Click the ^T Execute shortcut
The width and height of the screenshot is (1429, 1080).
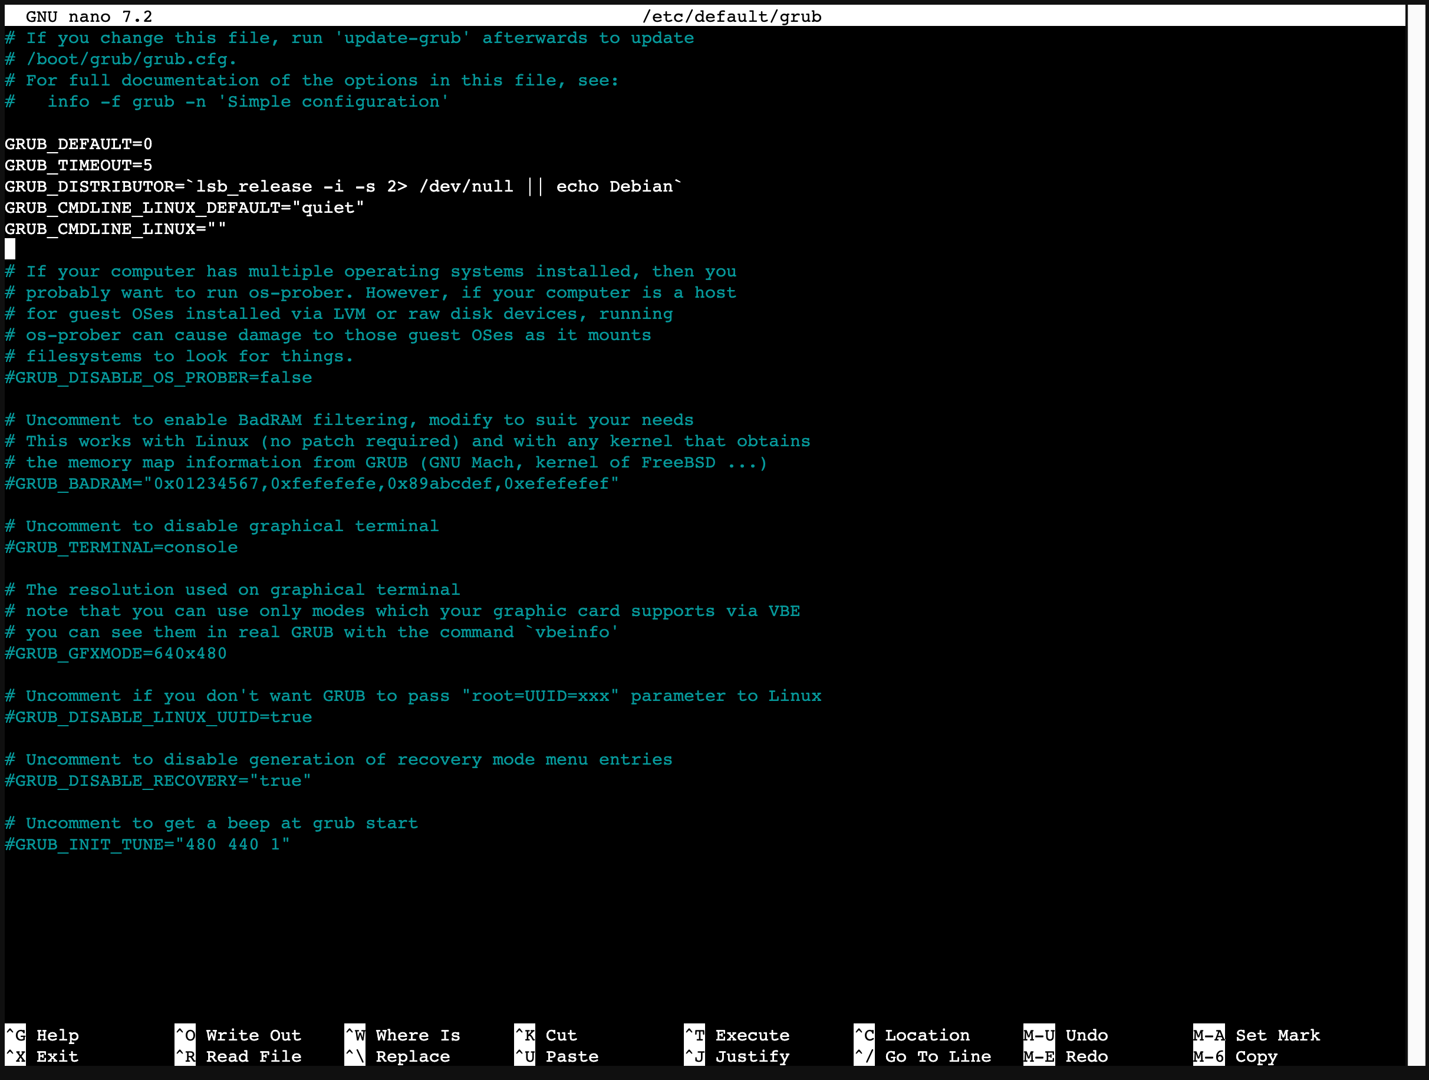736,1035
